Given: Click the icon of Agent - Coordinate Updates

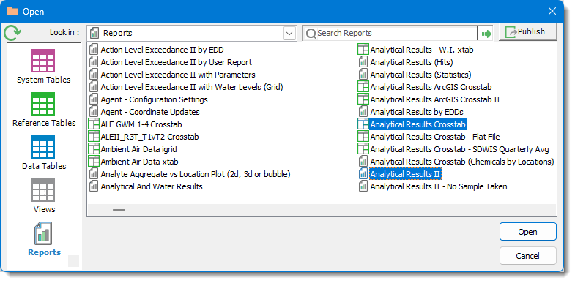Looking at the screenshot, I should pos(94,112).
